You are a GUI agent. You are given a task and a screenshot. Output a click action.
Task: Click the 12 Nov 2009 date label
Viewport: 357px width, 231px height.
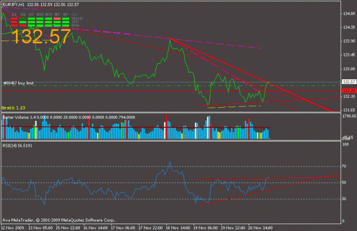click(x=13, y=228)
